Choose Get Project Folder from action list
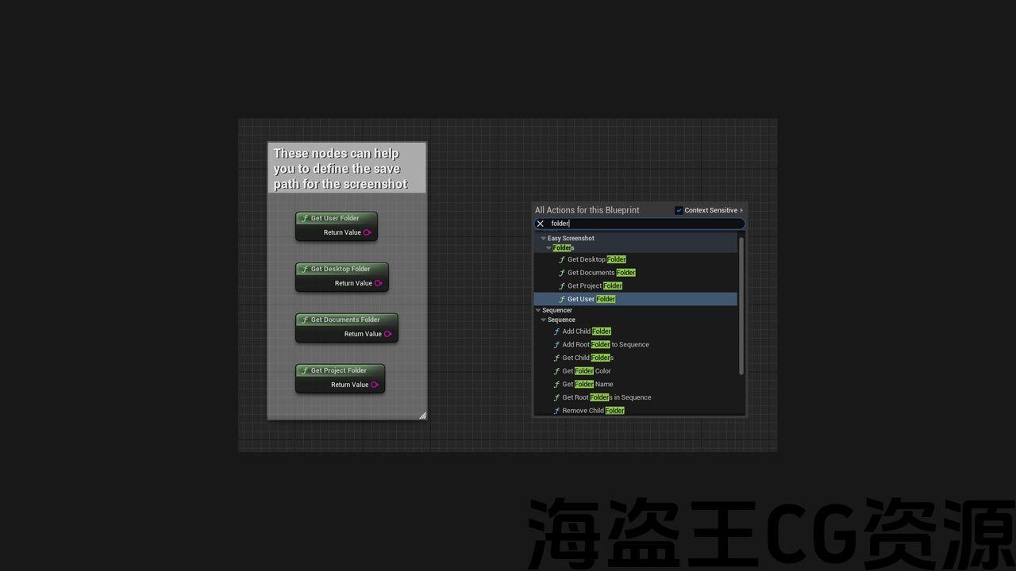This screenshot has width=1016, height=571. [595, 285]
